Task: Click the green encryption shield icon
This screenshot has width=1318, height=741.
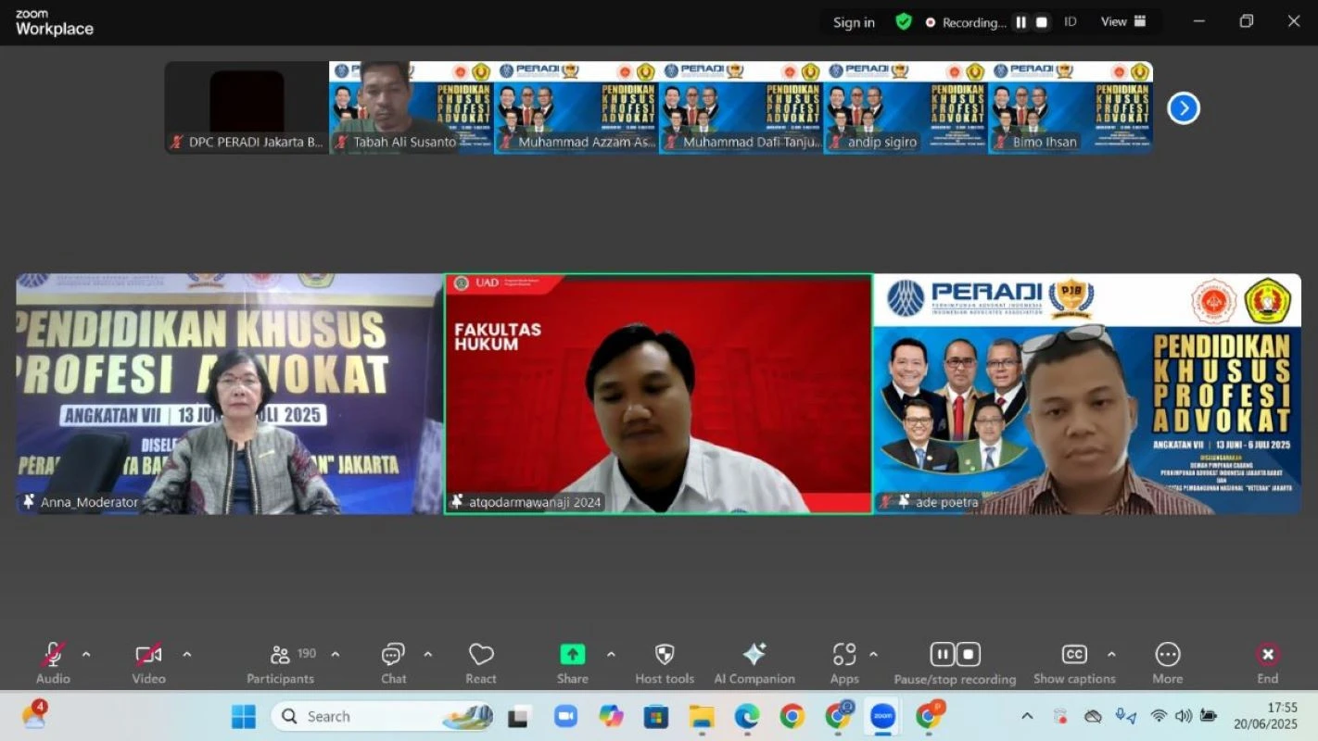Action: 904,22
